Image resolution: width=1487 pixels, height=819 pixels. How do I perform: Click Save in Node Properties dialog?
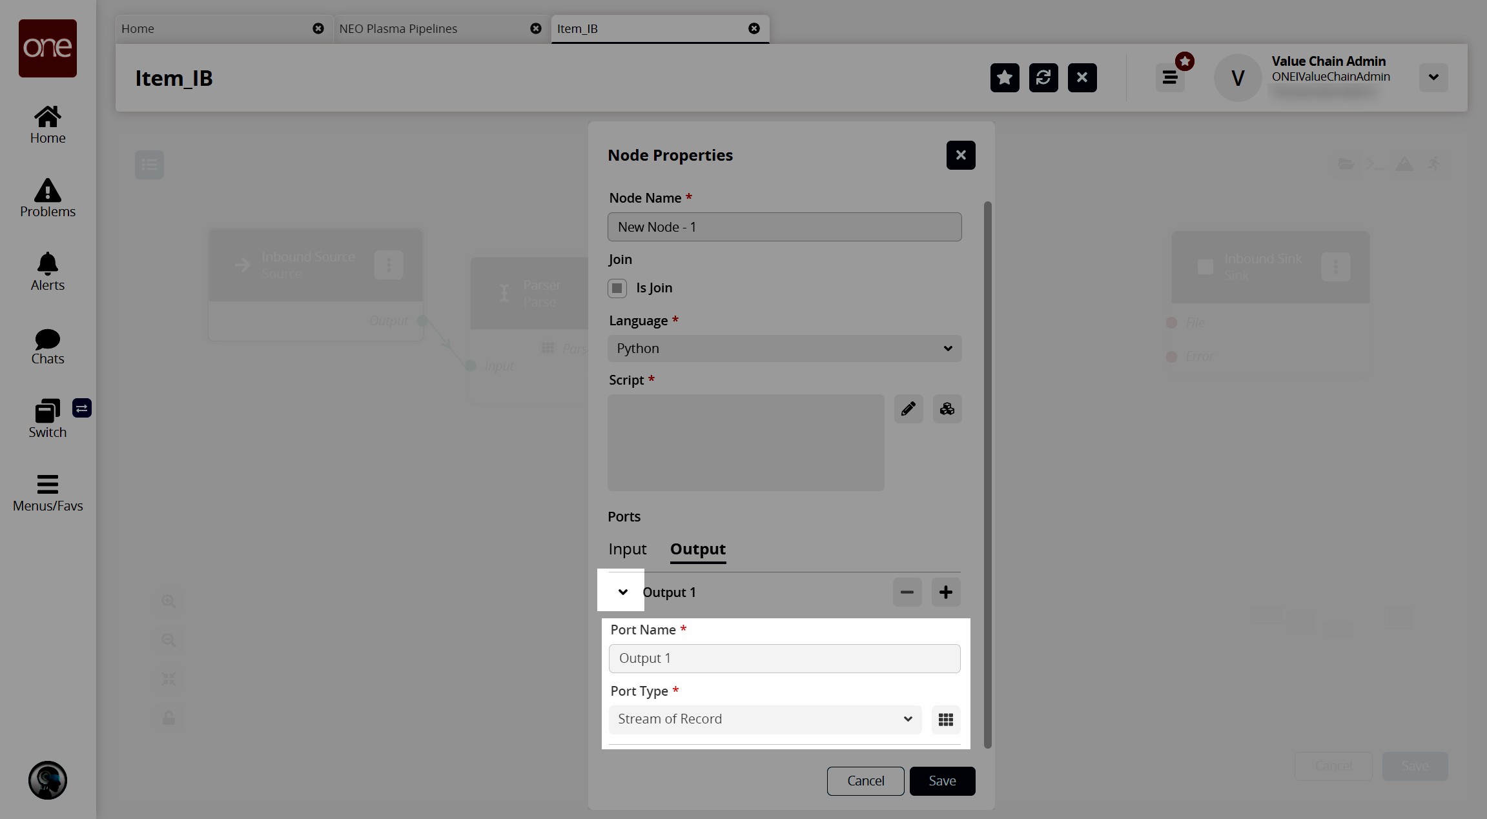pyautogui.click(x=941, y=781)
